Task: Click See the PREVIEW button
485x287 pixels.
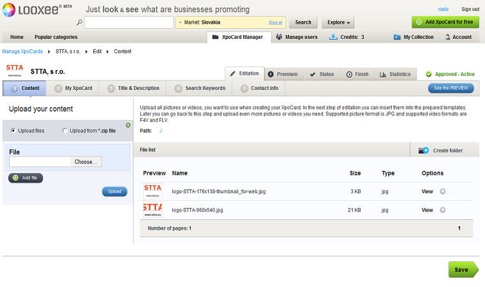Action: 451,88
